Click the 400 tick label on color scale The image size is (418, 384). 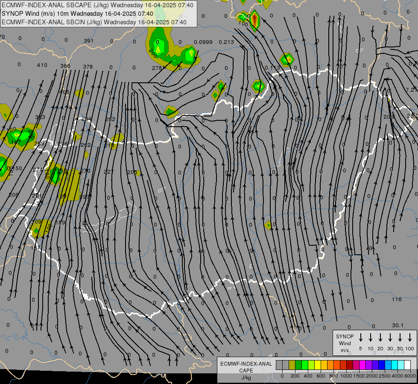click(x=308, y=376)
